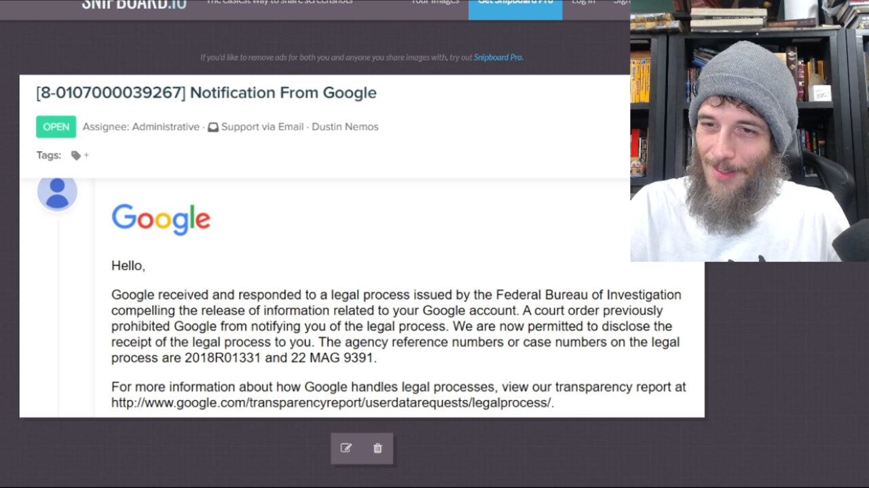Click the blue user avatar icon
Screen dimensions: 869x488
pos(57,192)
